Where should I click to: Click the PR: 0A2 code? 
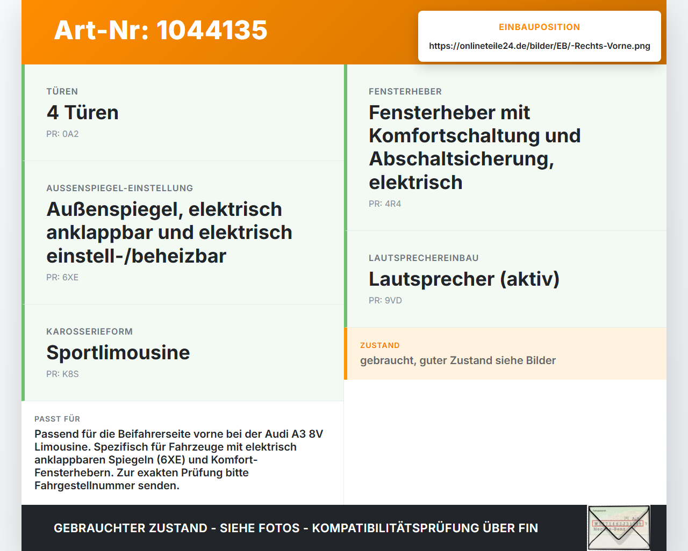[62, 134]
